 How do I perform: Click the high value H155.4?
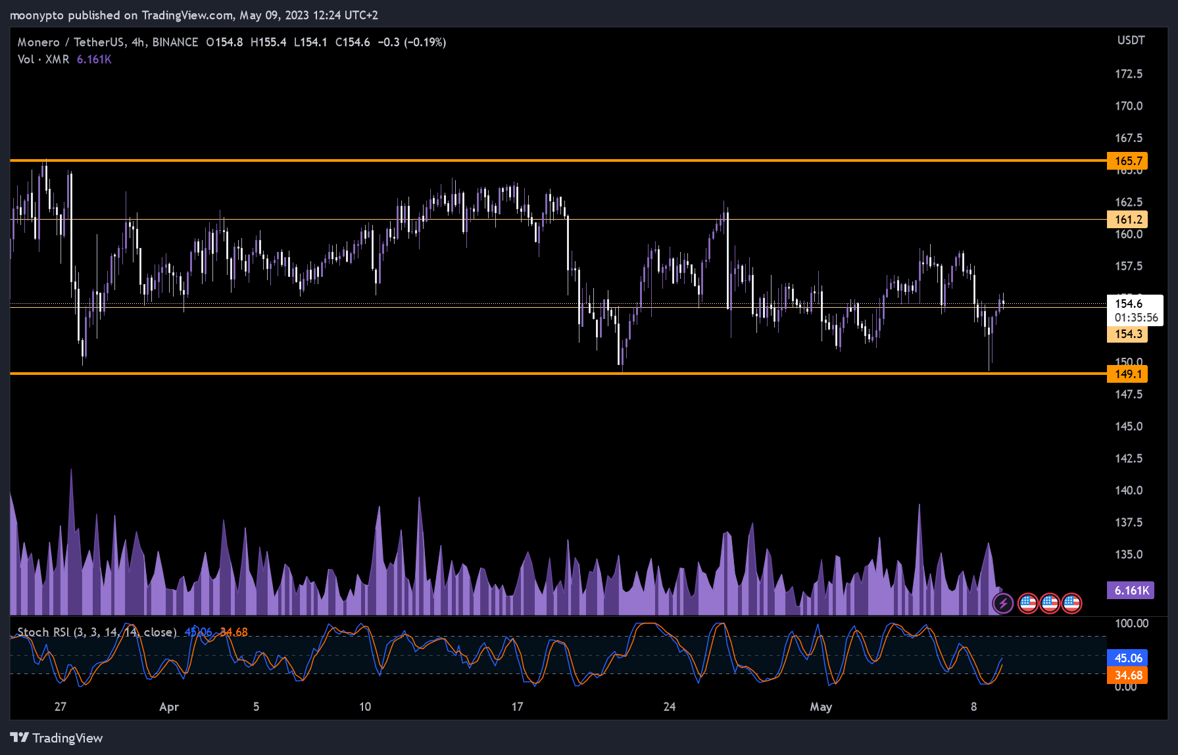(268, 42)
